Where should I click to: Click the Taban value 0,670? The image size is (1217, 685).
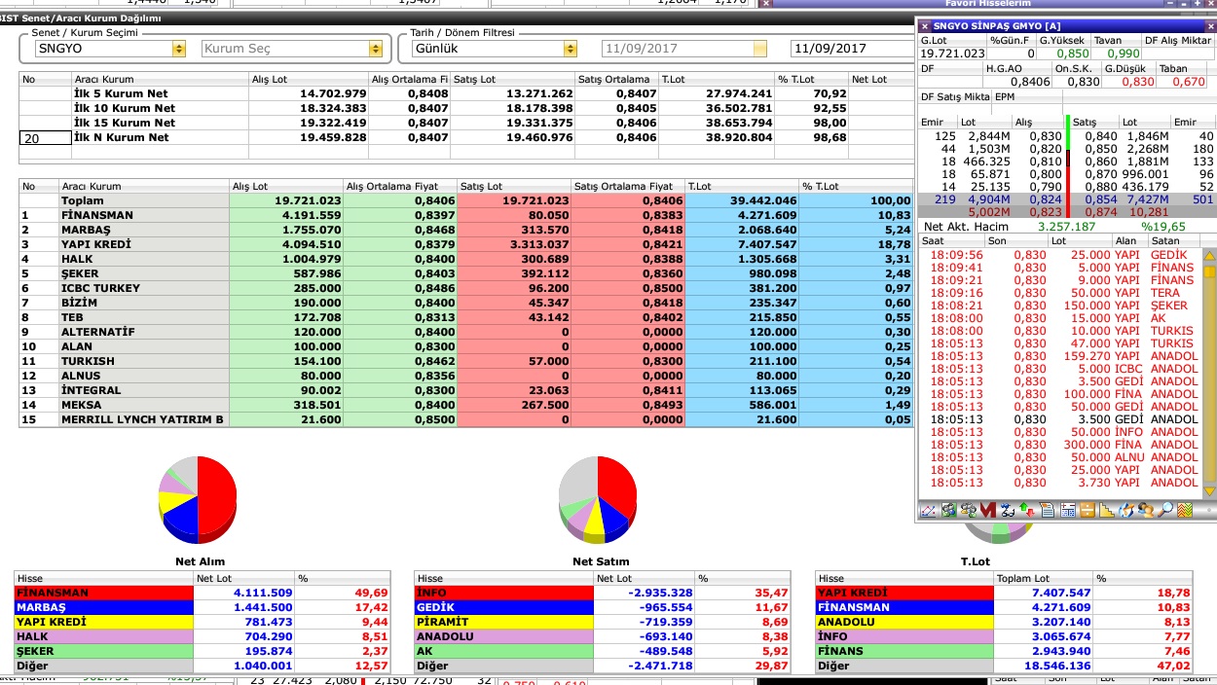click(x=1189, y=82)
